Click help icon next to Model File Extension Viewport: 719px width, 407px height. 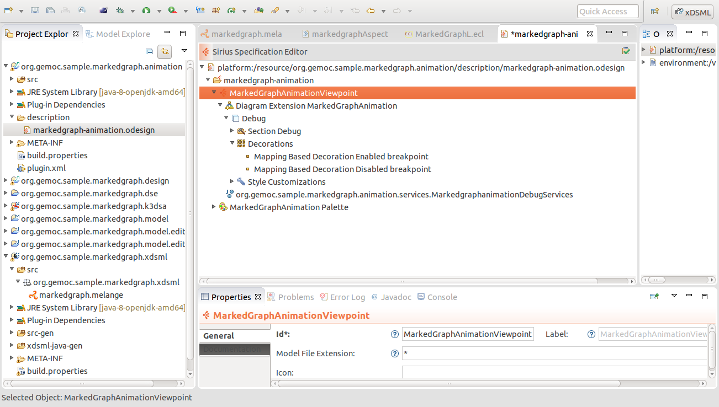(x=394, y=354)
